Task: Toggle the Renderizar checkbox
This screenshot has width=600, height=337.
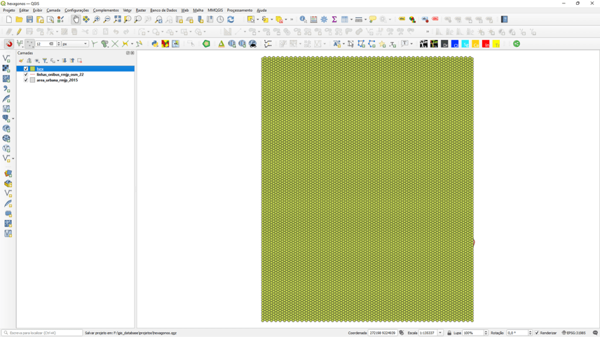Action: click(537, 333)
